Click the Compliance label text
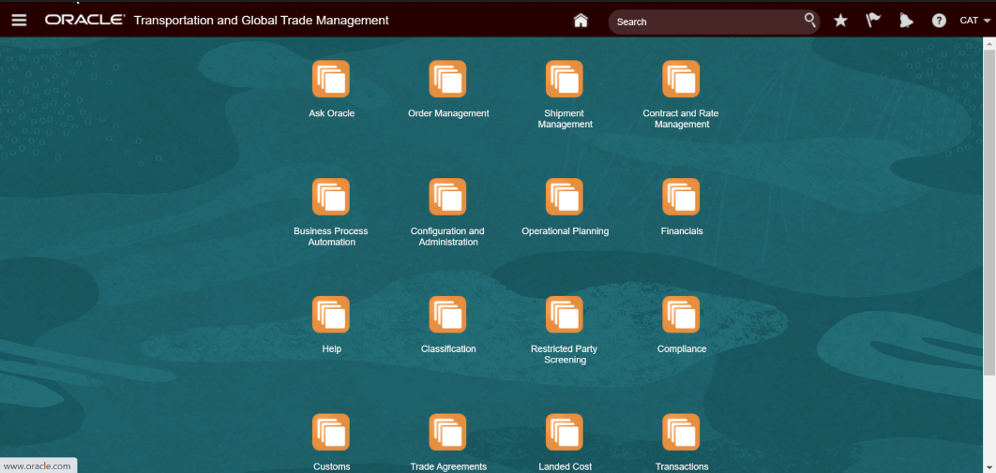This screenshot has width=996, height=473. point(682,349)
